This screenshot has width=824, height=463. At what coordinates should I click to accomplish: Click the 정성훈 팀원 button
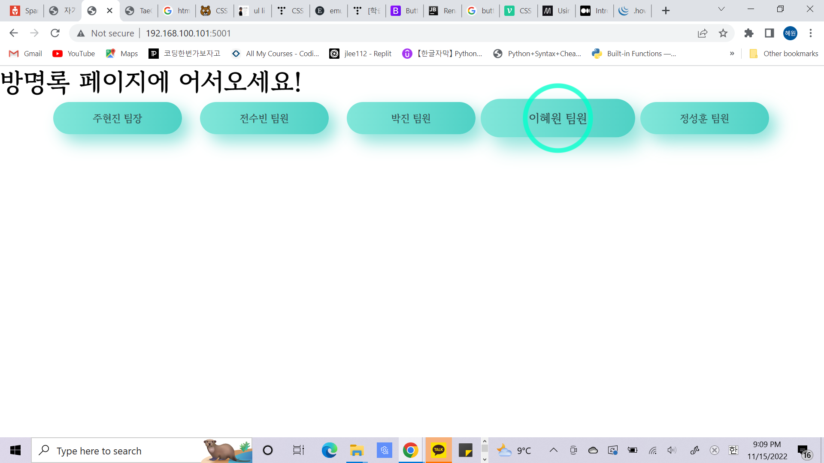tap(704, 118)
